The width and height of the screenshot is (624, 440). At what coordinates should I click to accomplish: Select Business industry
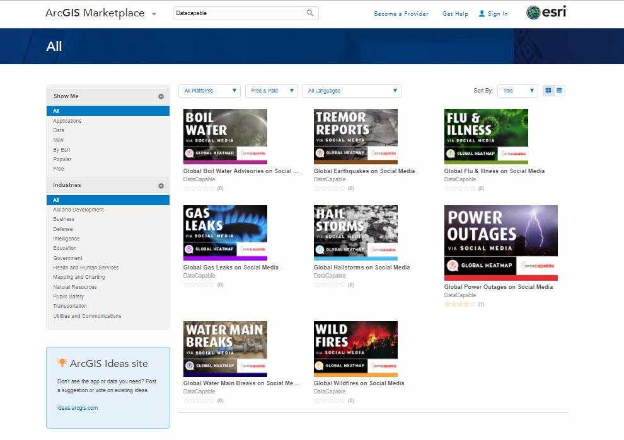tap(64, 219)
